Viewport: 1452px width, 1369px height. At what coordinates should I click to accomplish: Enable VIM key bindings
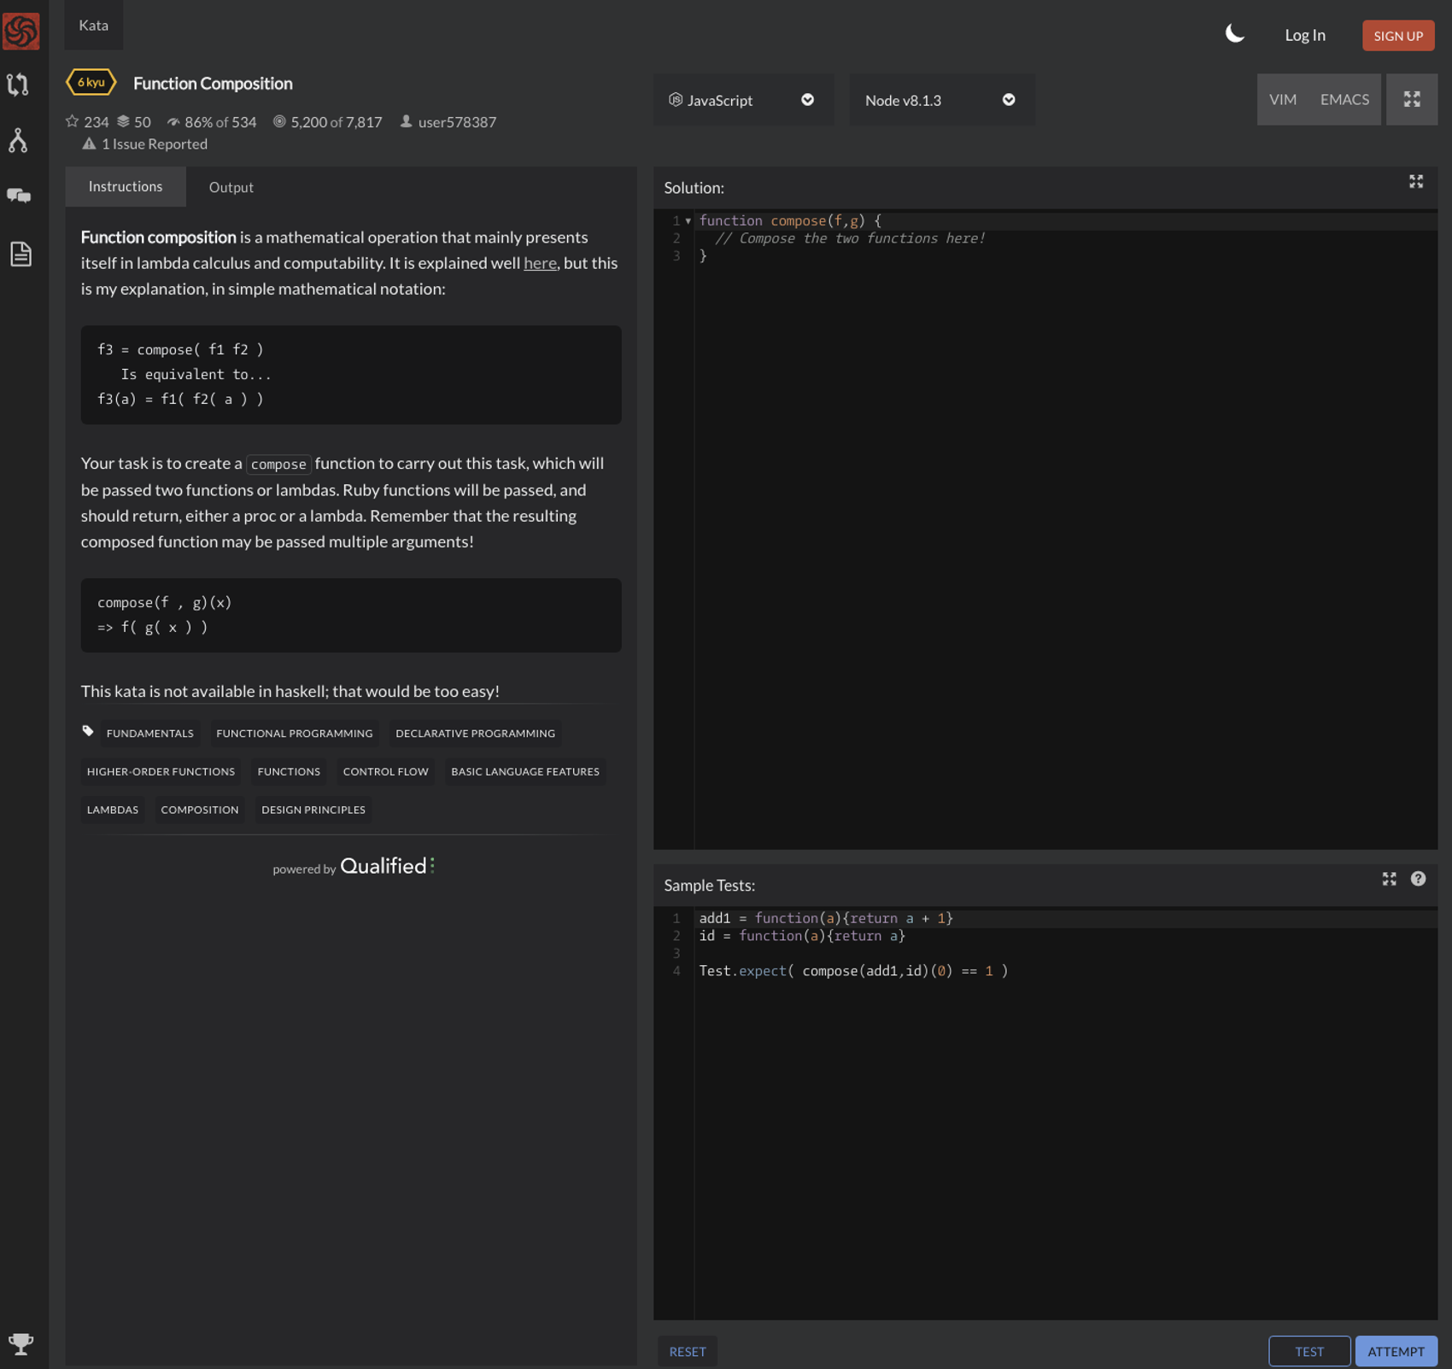pos(1282,99)
